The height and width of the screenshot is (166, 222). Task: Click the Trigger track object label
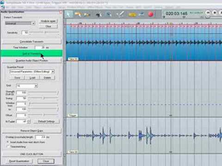point(73,115)
